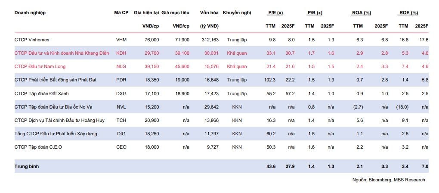Screen dimensions: 439x193
Task: Click the average 2025F ROE 7.0
Action: pos(425,166)
